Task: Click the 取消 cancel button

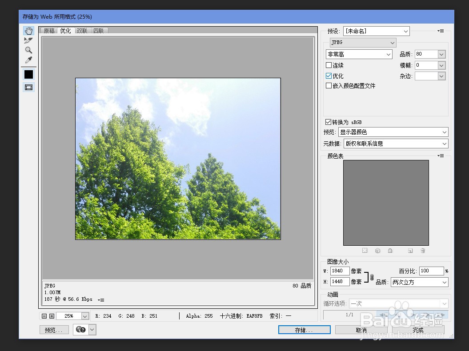Action: tap(361, 330)
